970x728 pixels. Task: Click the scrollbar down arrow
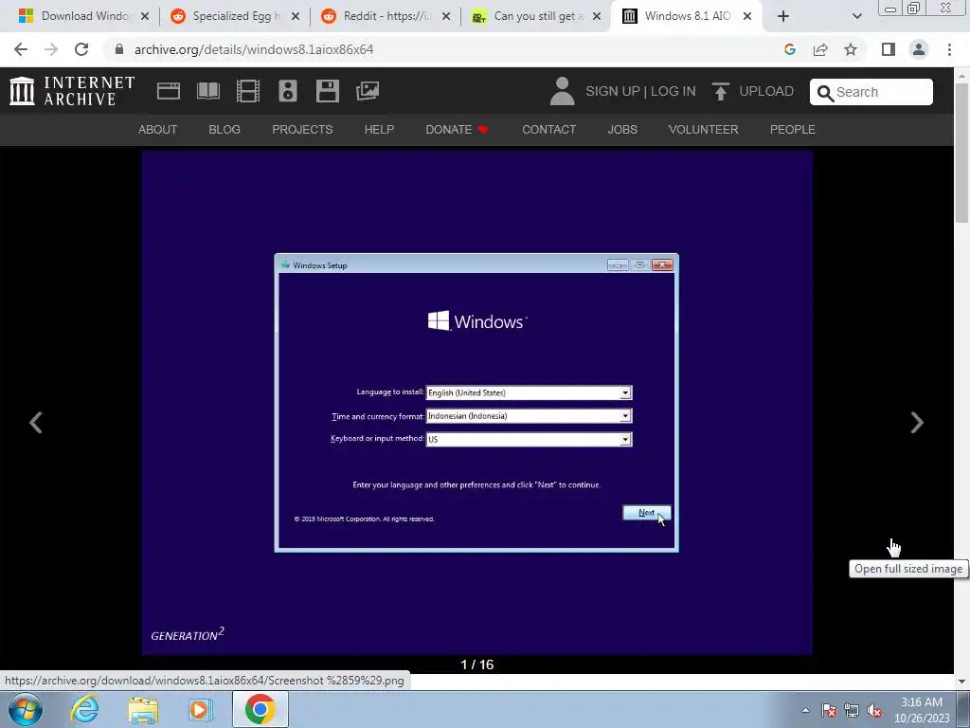click(x=961, y=682)
